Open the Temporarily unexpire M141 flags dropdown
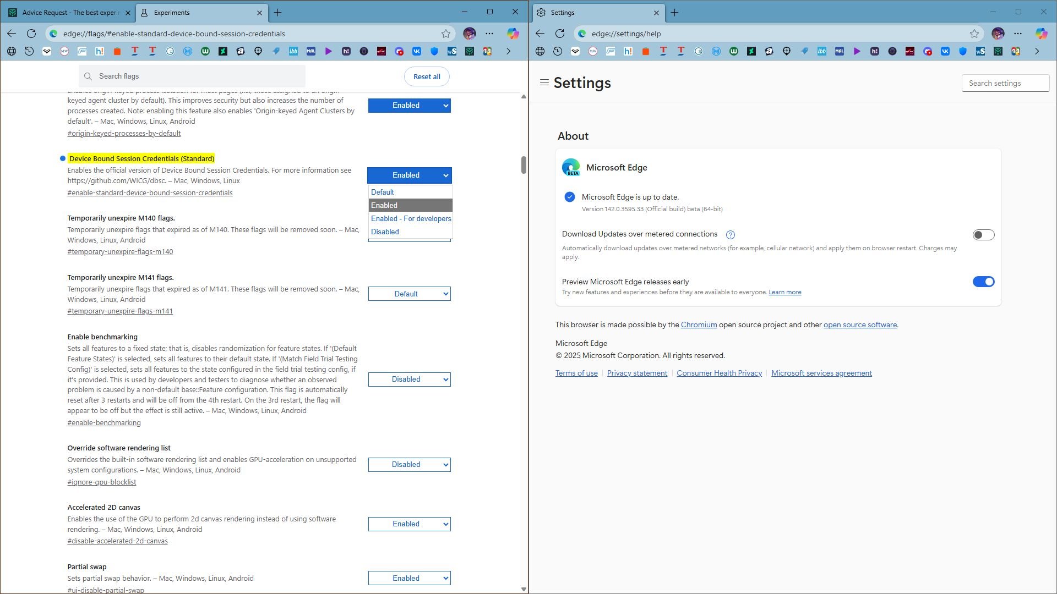The image size is (1057, 594). pos(410,294)
